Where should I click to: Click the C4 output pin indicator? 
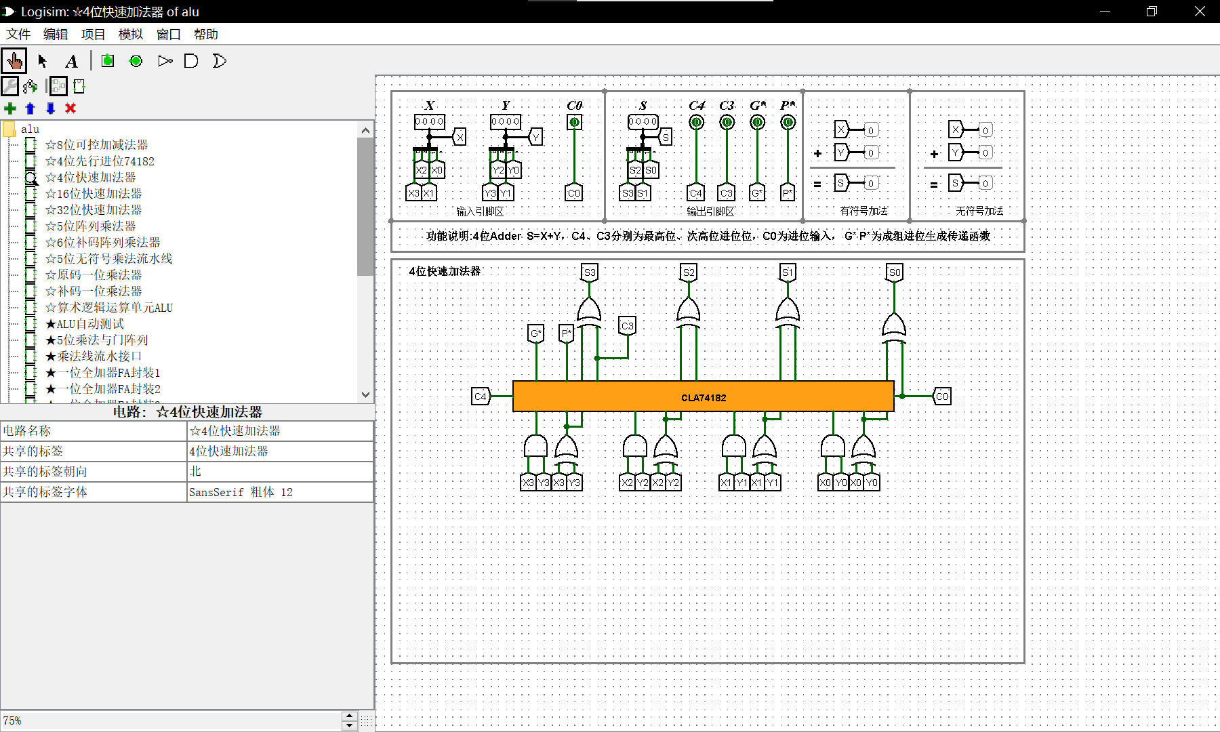(696, 122)
